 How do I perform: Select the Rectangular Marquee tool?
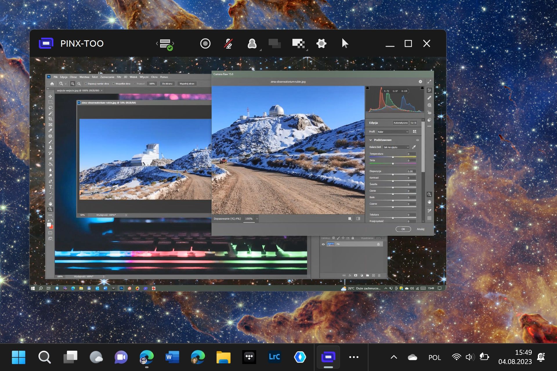click(x=50, y=102)
